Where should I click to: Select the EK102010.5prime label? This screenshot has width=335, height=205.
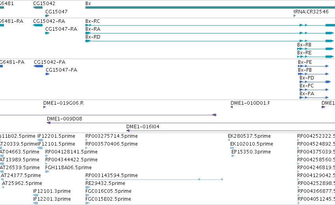click(x=252, y=144)
